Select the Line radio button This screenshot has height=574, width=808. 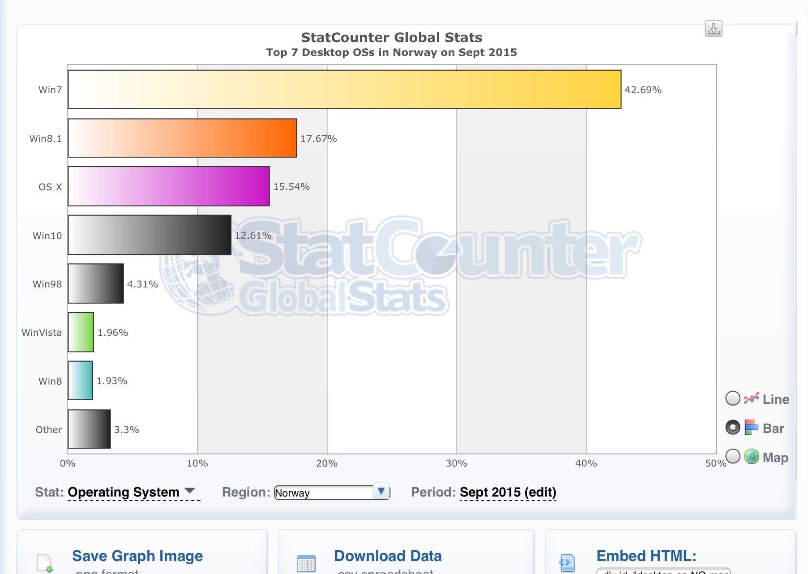click(733, 398)
